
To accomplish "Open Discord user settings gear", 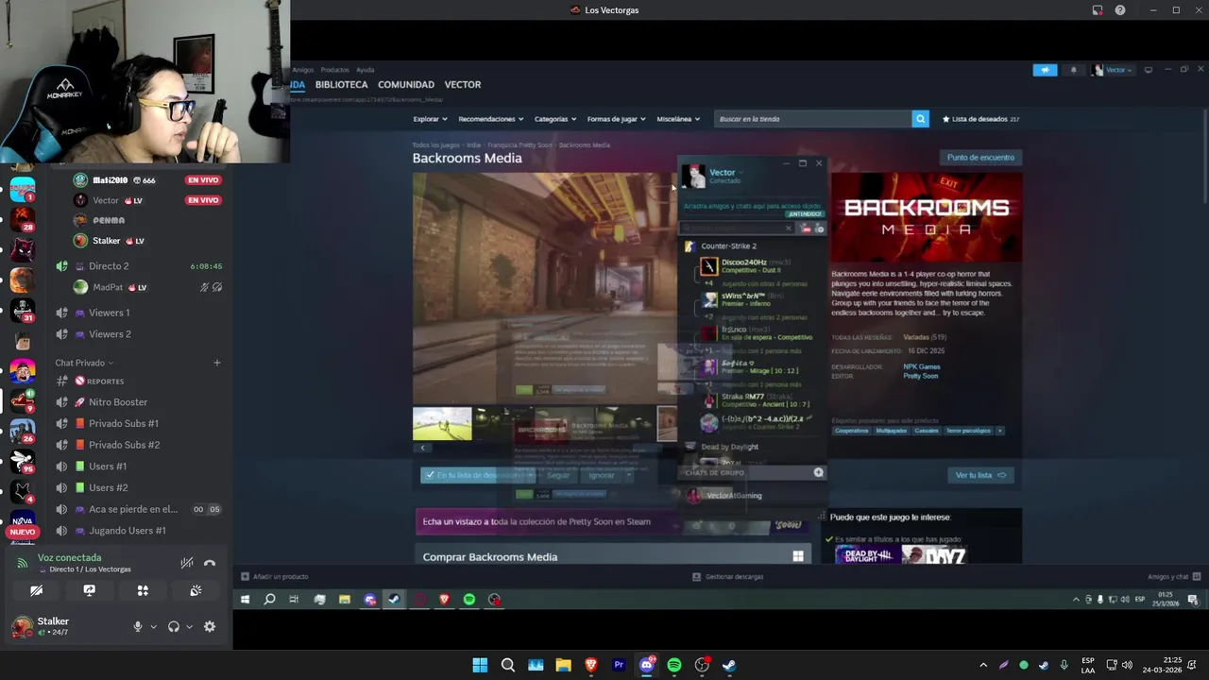I will coord(210,626).
